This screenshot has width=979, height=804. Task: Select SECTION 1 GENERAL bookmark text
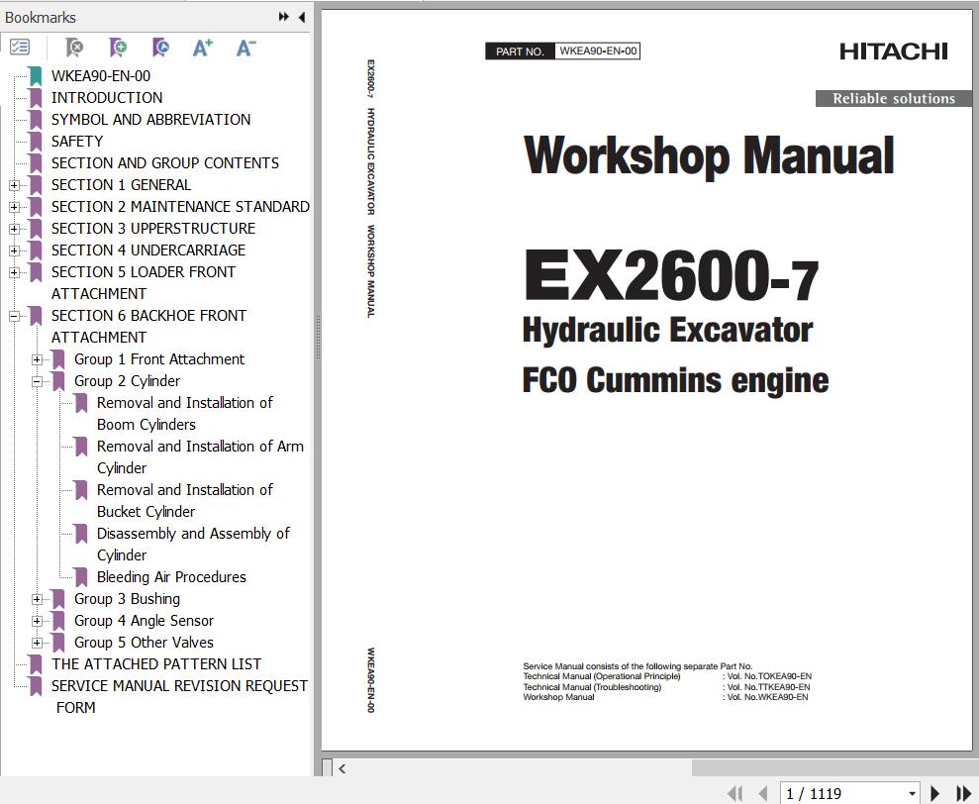[x=121, y=185]
